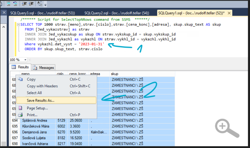
Task: Open the Messages tab
Action: tap(43, 68)
